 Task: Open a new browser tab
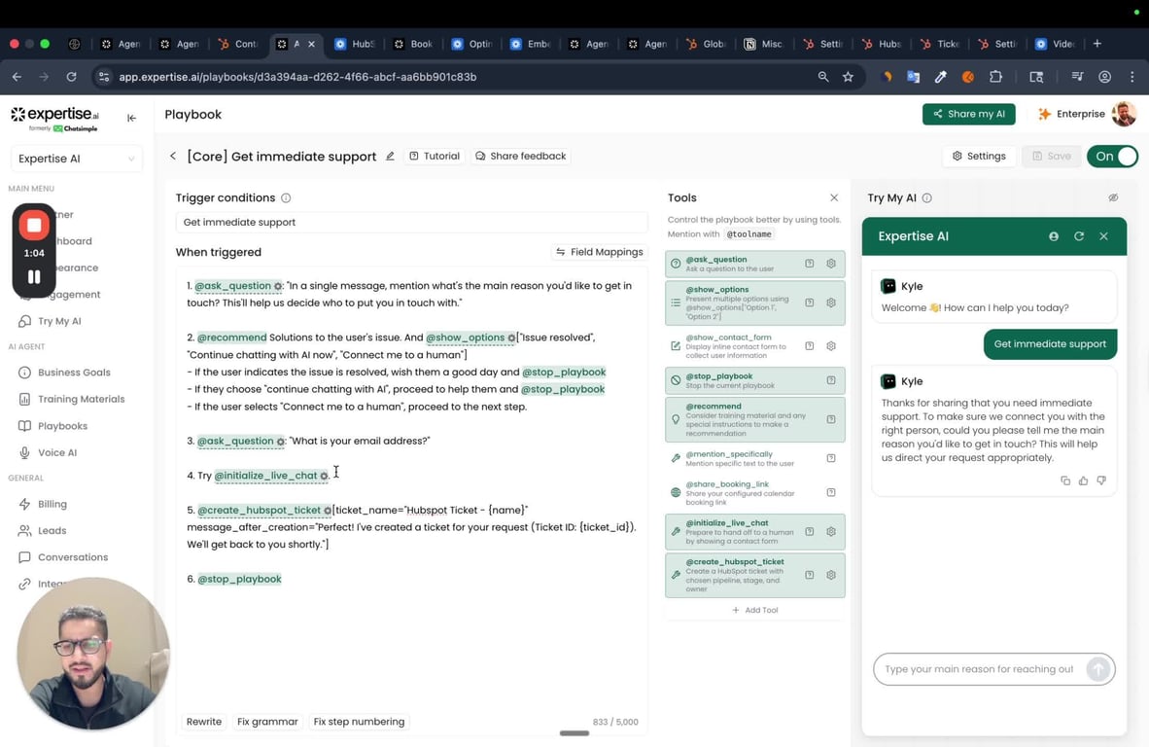(1097, 44)
